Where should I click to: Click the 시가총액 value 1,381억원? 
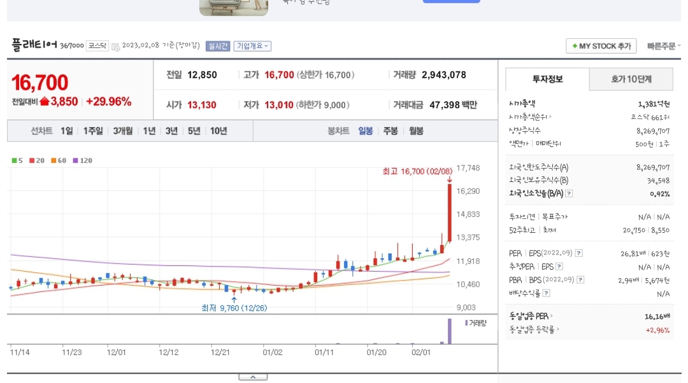tap(654, 104)
